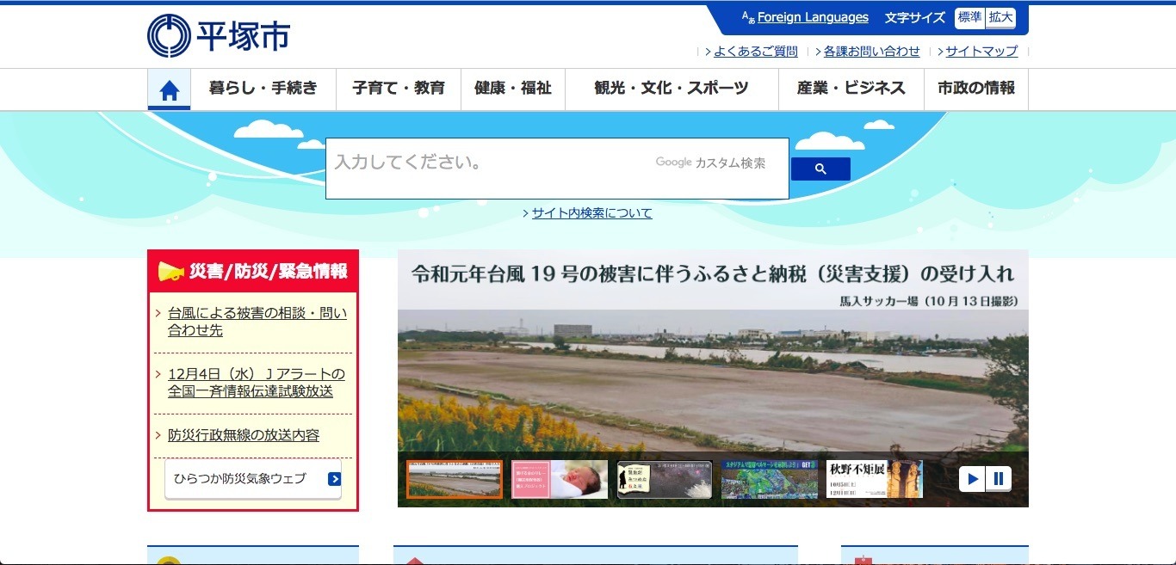
Task: Click arrow icon on ひらつか防災気象ウェブ button
Action: tap(334, 479)
